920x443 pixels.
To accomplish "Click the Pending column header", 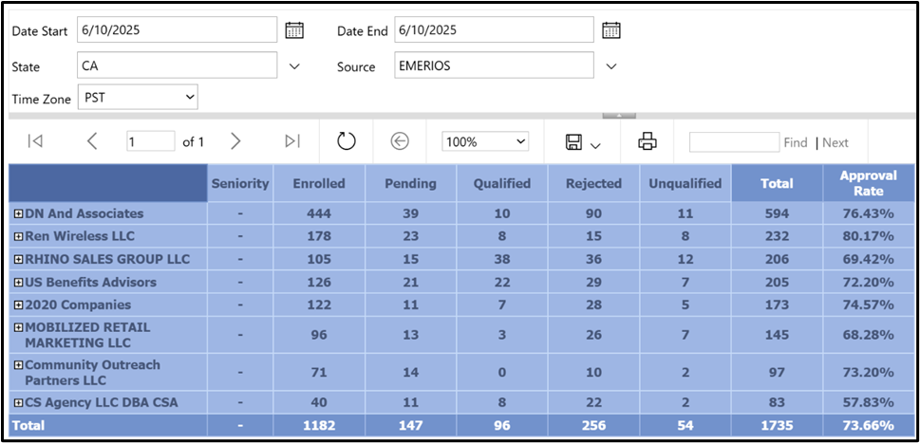I will point(411,183).
